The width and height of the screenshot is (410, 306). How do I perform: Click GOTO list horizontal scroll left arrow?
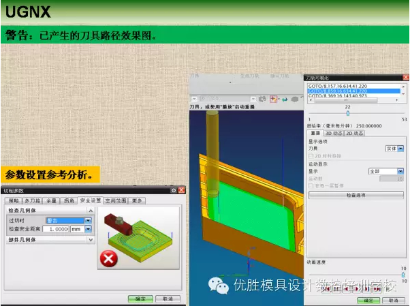(x=311, y=100)
